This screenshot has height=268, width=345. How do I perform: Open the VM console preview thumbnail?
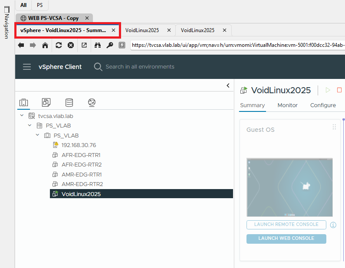(289, 187)
